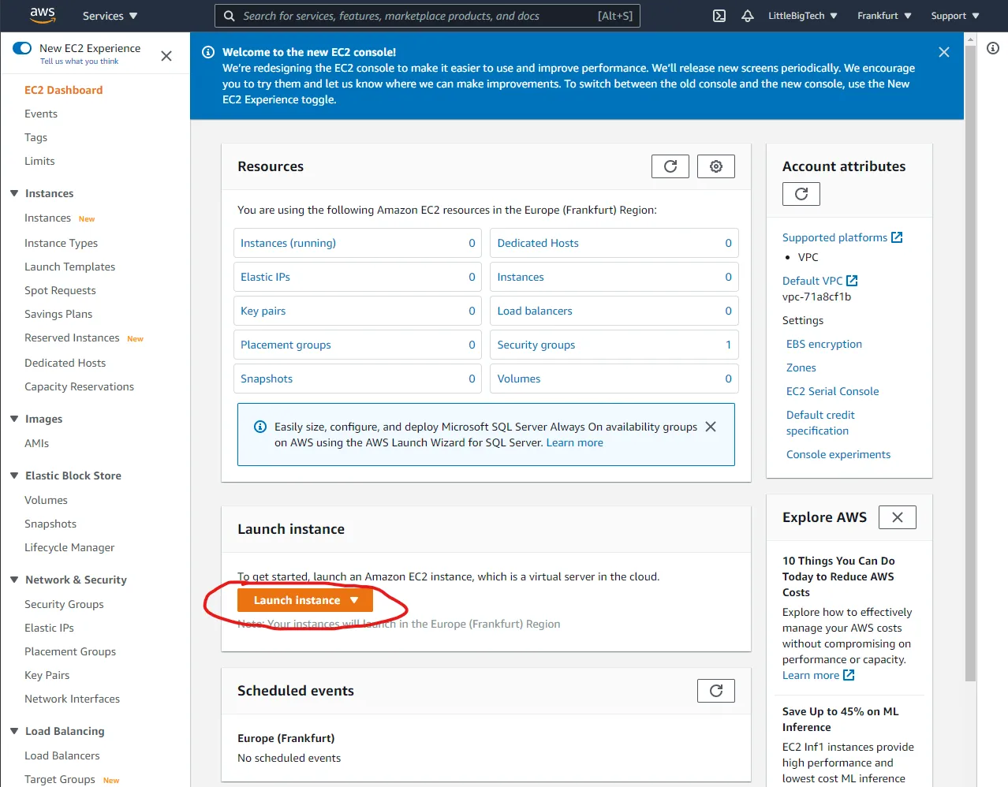The image size is (1008, 787).
Task: Dismiss the welcome banner
Action: tap(944, 52)
